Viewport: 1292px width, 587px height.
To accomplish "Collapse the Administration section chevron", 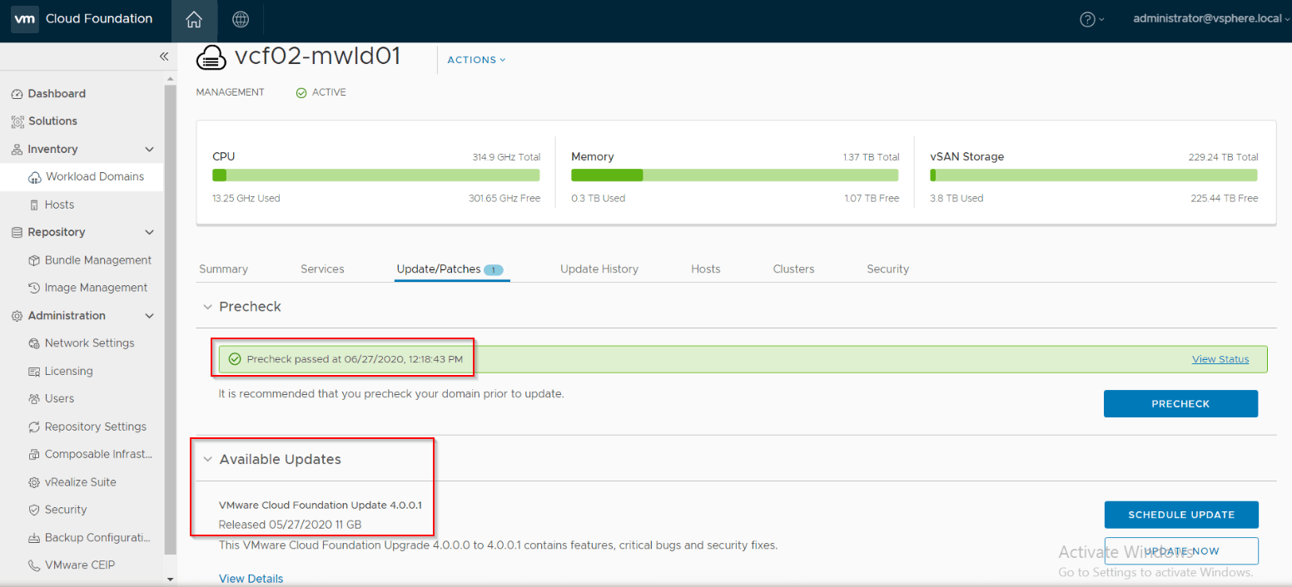I will coord(150,316).
